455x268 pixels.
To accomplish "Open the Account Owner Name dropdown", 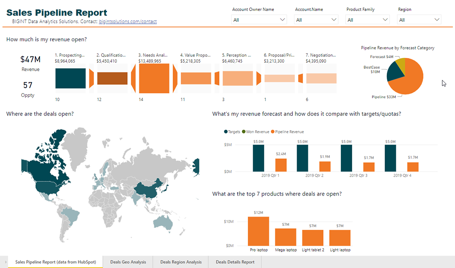I will click(259, 20).
